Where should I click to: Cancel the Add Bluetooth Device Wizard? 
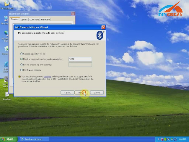[x=97, y=93]
